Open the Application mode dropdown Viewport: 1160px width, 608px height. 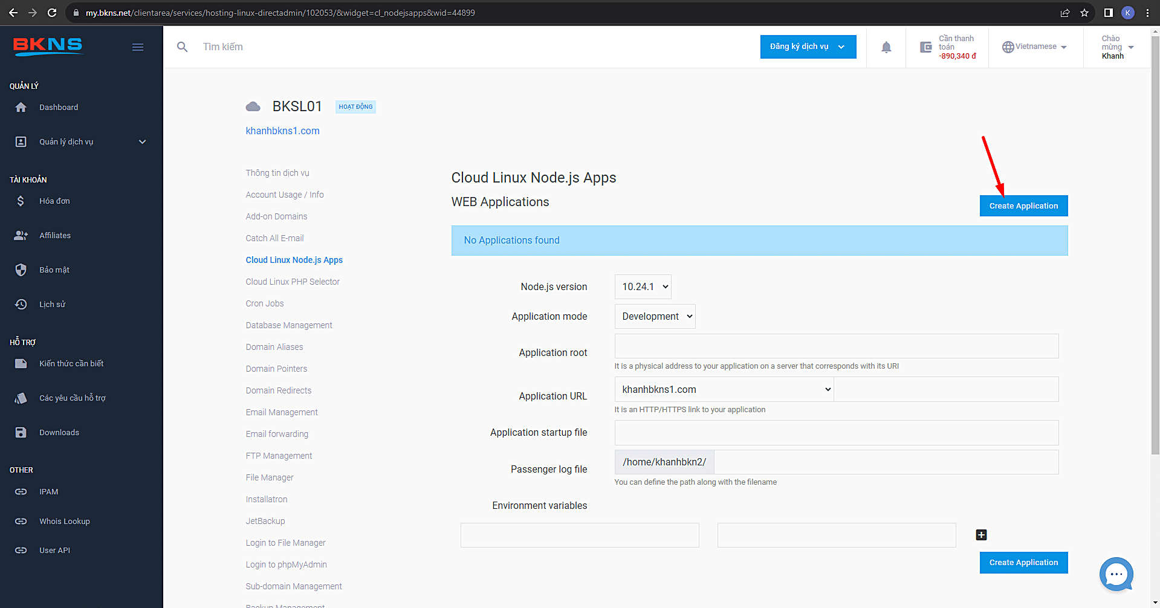[655, 317]
